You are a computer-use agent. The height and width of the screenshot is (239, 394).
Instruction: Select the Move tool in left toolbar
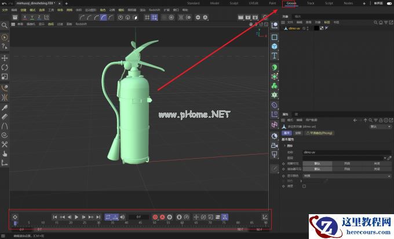[x=5, y=58]
